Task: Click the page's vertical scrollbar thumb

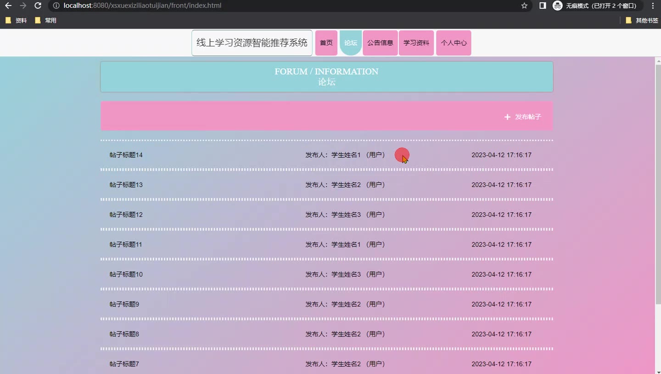Action: [658, 183]
